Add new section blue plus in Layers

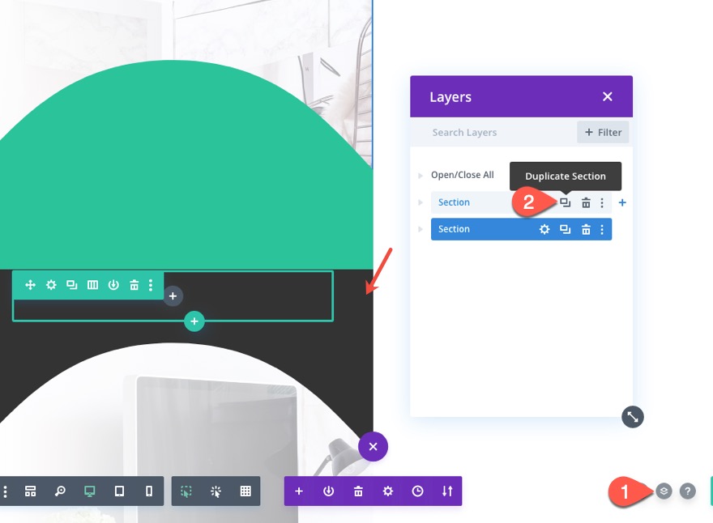point(622,202)
